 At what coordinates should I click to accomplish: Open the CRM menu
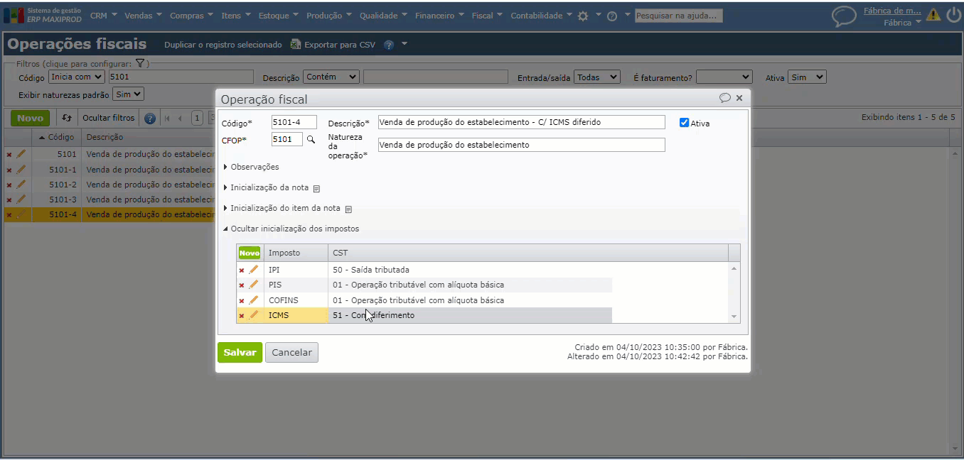[102, 16]
